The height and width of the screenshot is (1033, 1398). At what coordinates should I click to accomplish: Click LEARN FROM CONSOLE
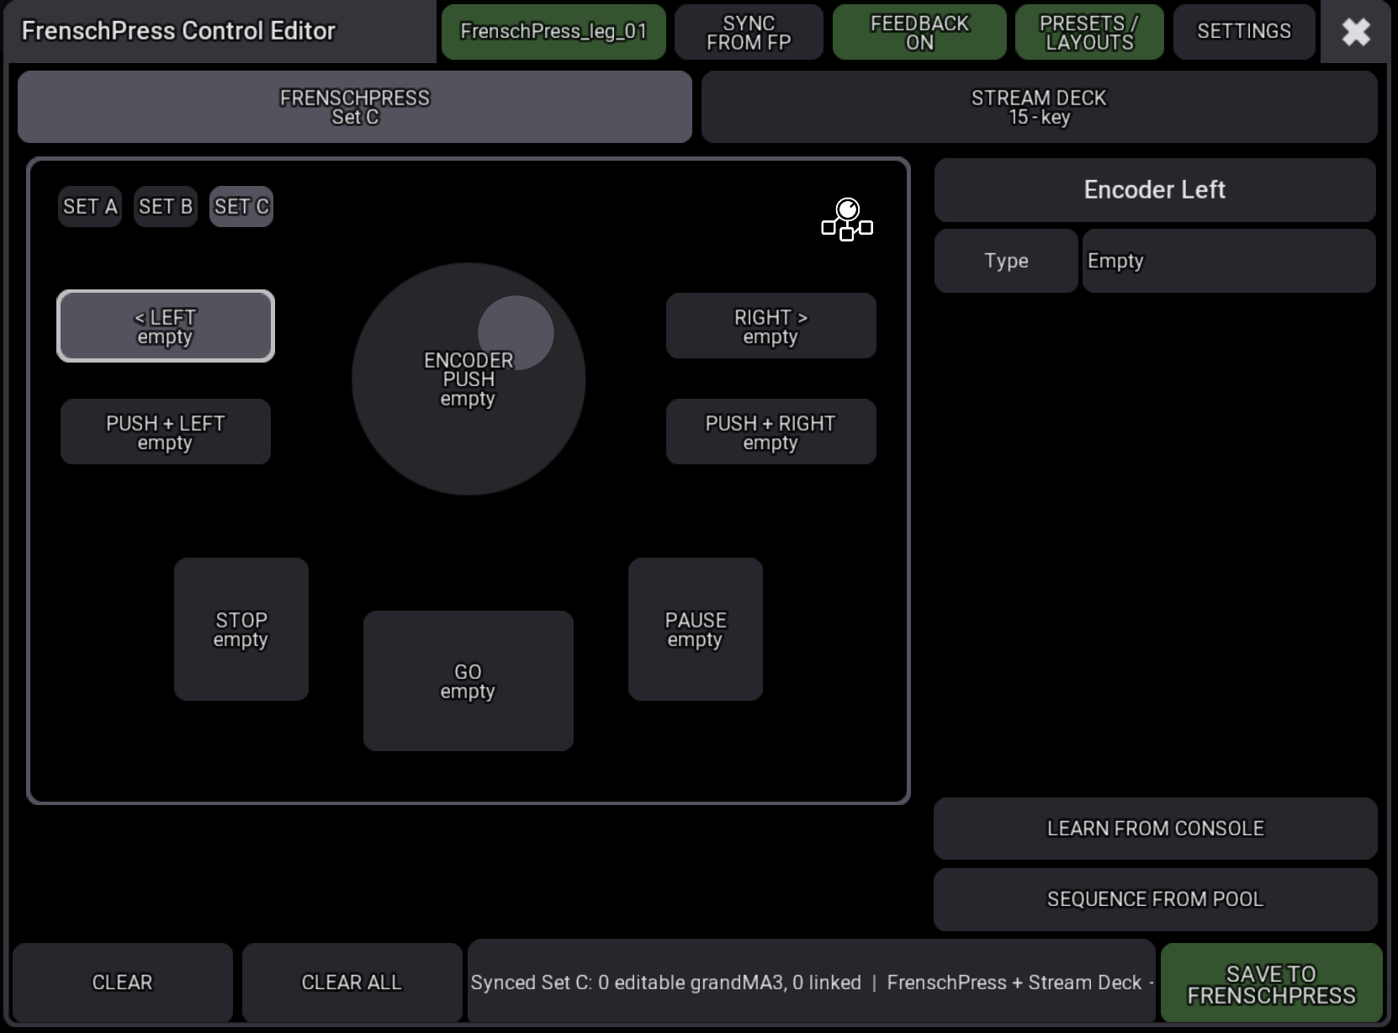pos(1156,829)
